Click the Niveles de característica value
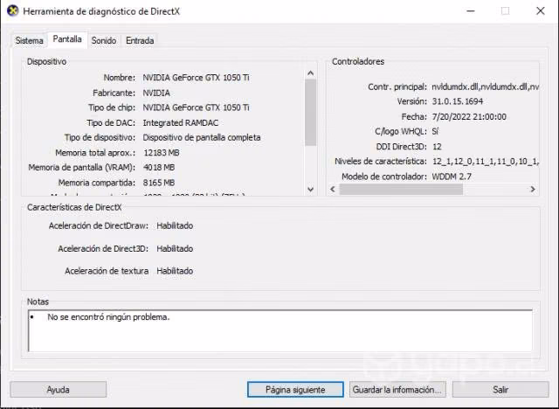The image size is (559, 409). pyautogui.click(x=485, y=161)
